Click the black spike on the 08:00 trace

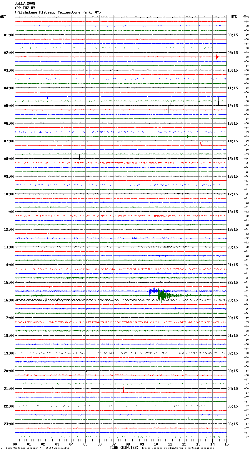[x=79, y=157]
